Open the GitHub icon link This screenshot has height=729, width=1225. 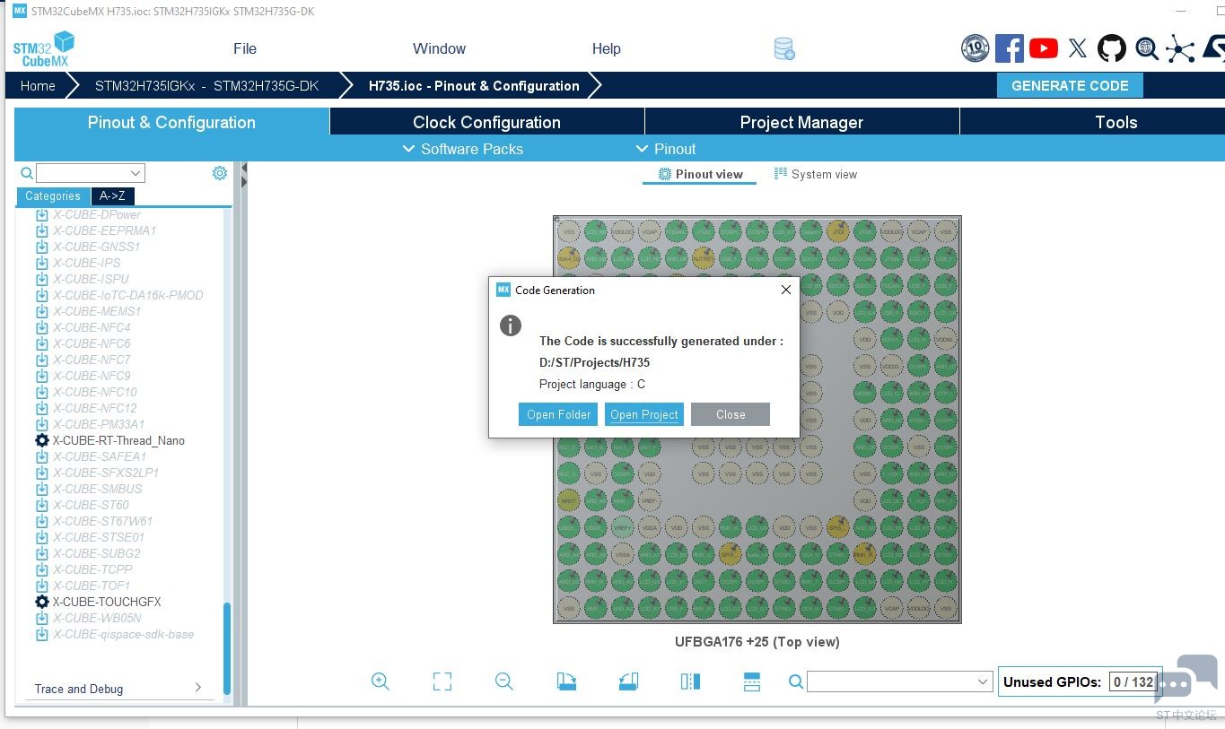click(1112, 48)
